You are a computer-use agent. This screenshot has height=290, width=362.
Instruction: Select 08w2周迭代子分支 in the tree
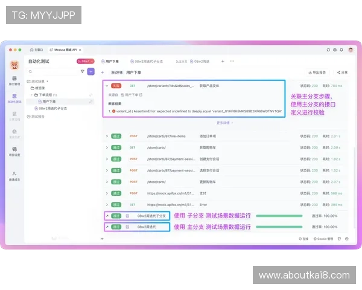(x=51, y=108)
